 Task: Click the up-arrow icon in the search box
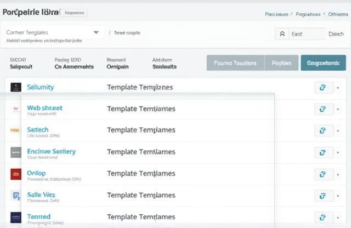pyautogui.click(x=282, y=34)
